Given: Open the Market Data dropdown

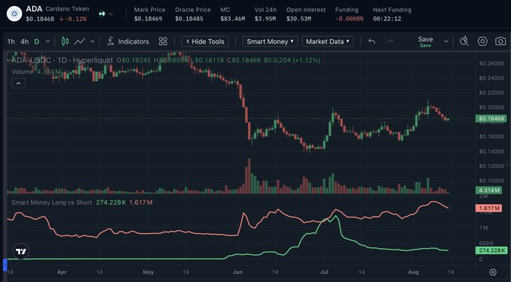Looking at the screenshot, I should coord(328,42).
